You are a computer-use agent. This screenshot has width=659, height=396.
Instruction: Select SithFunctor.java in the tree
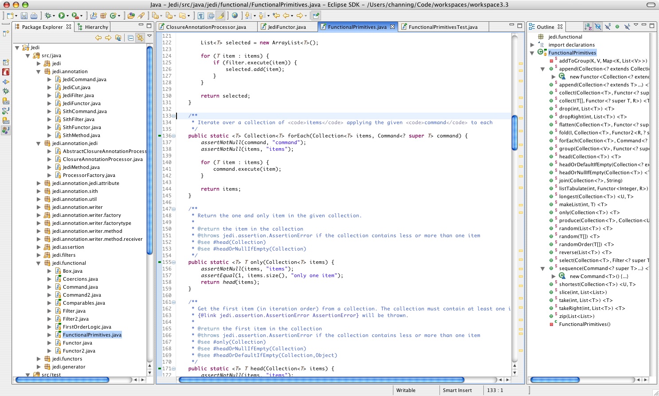coord(82,127)
